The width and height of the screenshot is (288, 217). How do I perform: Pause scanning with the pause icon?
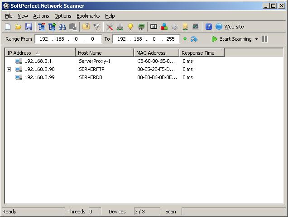[x=264, y=39]
